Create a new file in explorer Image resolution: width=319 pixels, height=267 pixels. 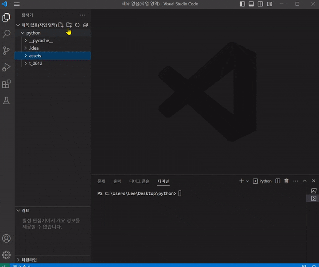pos(61,25)
